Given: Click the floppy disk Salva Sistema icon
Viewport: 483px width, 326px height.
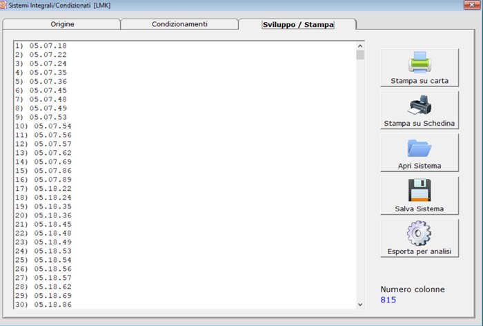Looking at the screenshot, I should point(420,190).
